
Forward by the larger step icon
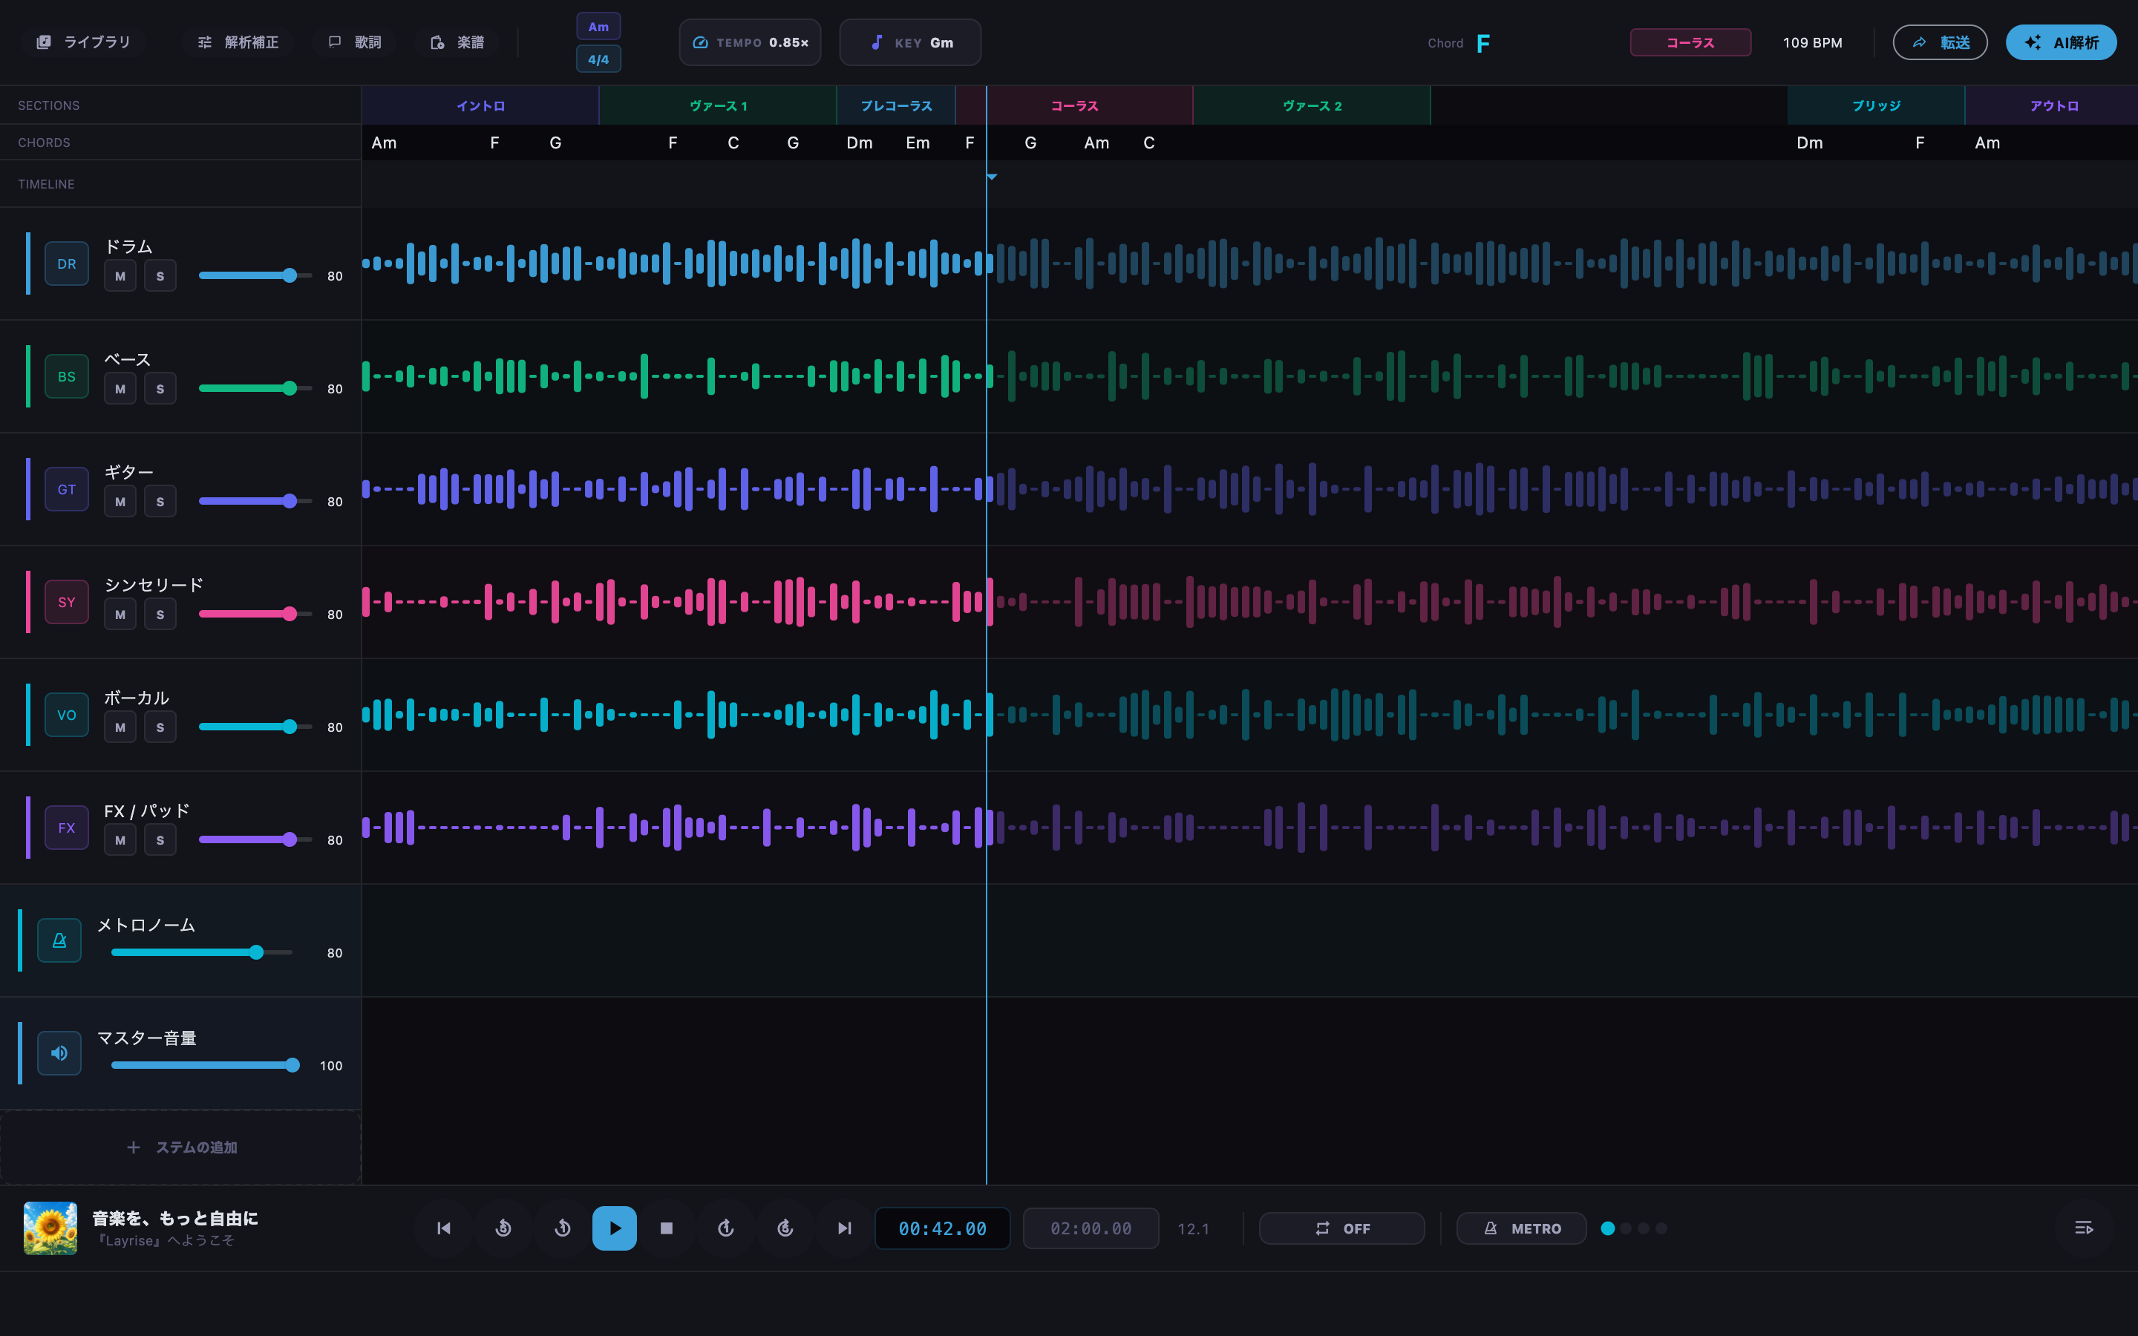(x=785, y=1228)
